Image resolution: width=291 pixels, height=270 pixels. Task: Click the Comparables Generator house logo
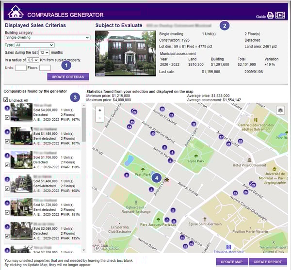click(x=16, y=12)
